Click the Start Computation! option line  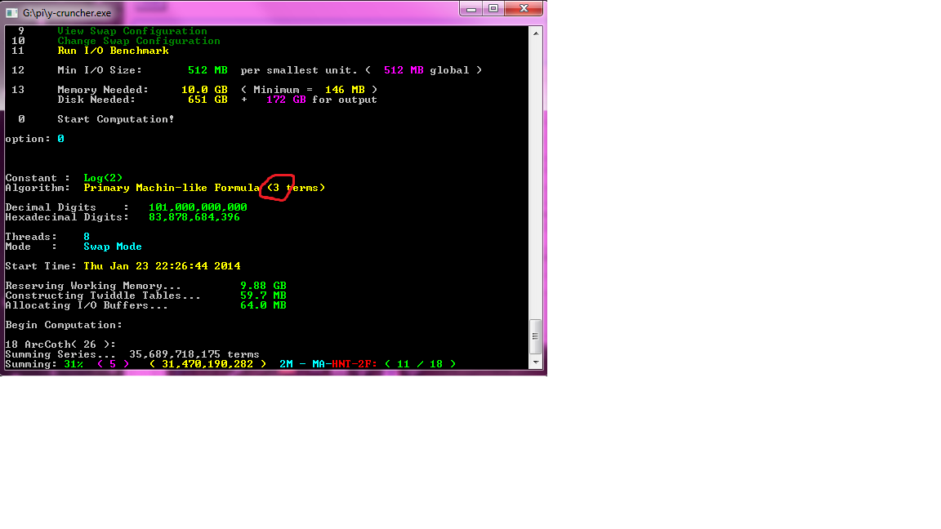[x=115, y=119]
